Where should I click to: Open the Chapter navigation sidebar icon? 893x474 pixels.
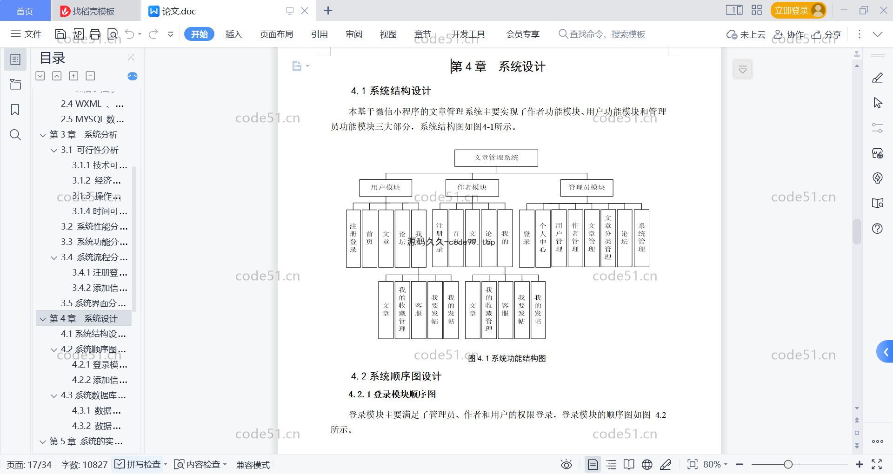[x=15, y=84]
